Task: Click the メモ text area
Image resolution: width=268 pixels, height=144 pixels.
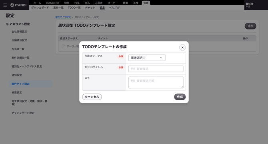Action: coord(156,82)
